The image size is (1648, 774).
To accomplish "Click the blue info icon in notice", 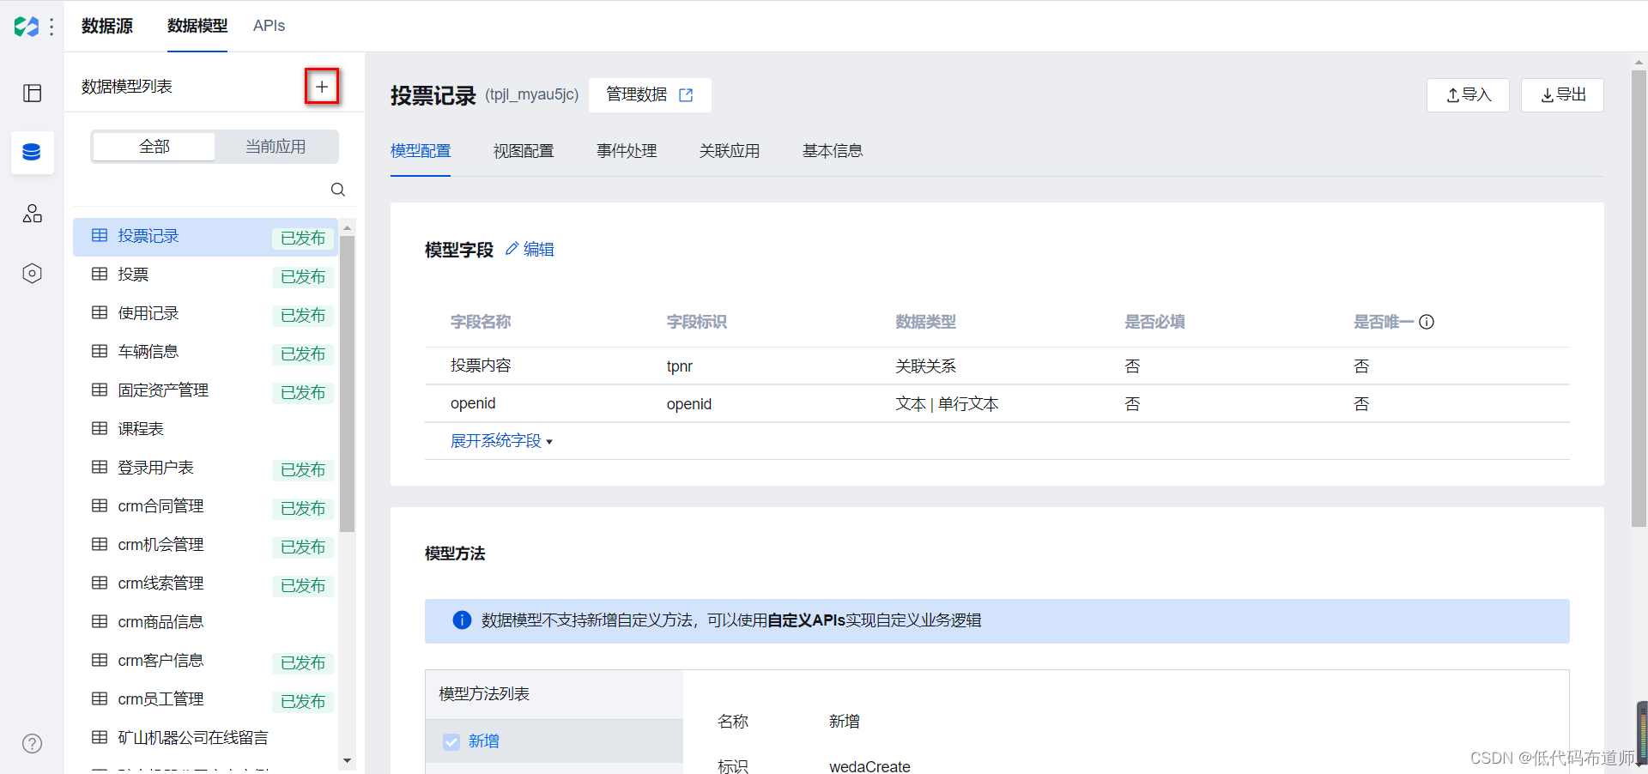I will click(x=462, y=620).
